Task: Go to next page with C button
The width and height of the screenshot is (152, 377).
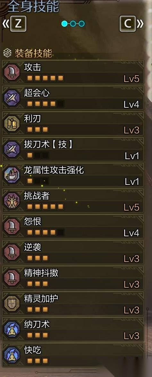Action: click(x=128, y=24)
